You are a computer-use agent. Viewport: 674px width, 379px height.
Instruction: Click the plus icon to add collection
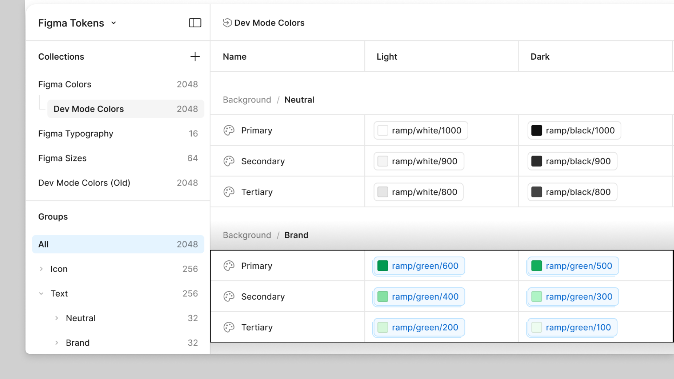[195, 56]
